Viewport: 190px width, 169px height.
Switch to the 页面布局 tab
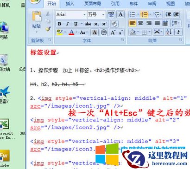pos(93,4)
